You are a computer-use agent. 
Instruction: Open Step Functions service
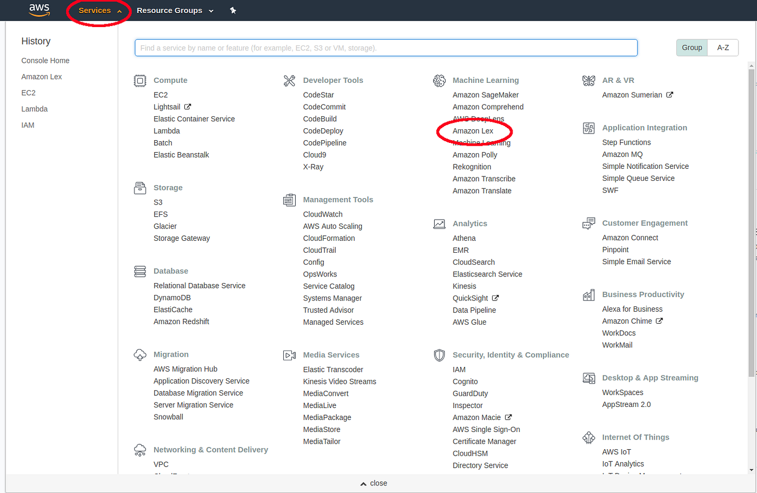pos(626,142)
